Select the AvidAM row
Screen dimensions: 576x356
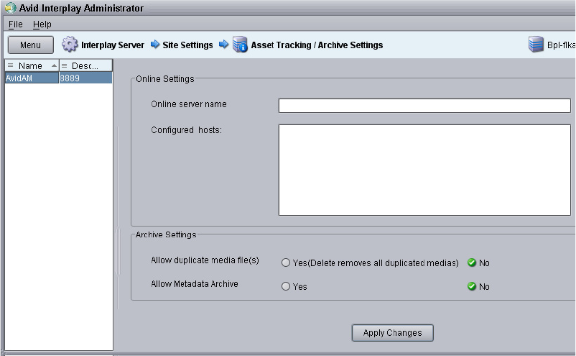58,78
